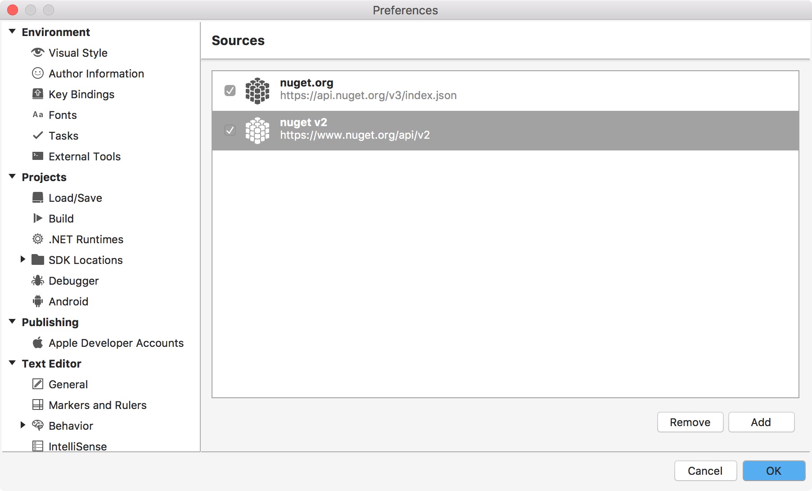The height and width of the screenshot is (491, 812).
Task: Go to Fonts preferences
Action: point(63,115)
